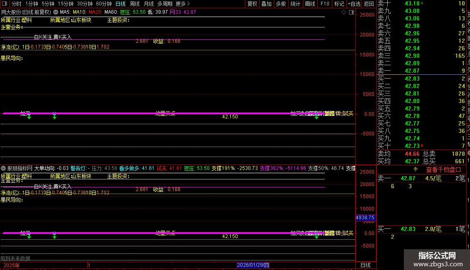Activate the 画线 drawing tools button
This screenshot has width=470, height=270.
pyautogui.click(x=310, y=4)
